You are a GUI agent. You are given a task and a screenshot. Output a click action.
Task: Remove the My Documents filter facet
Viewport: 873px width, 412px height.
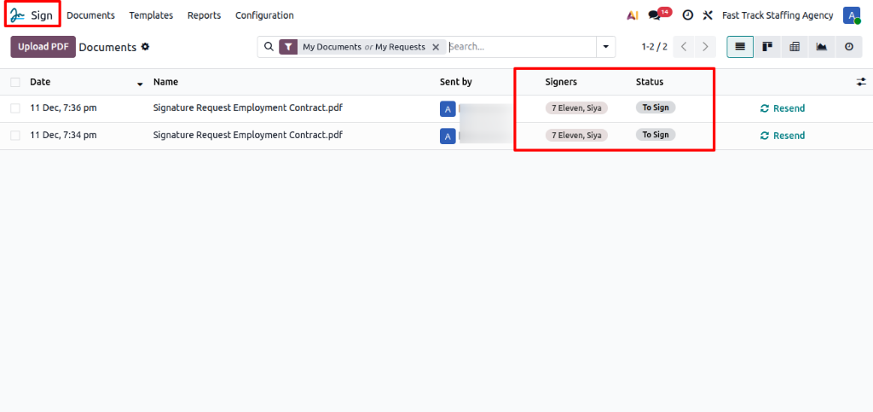(436, 47)
